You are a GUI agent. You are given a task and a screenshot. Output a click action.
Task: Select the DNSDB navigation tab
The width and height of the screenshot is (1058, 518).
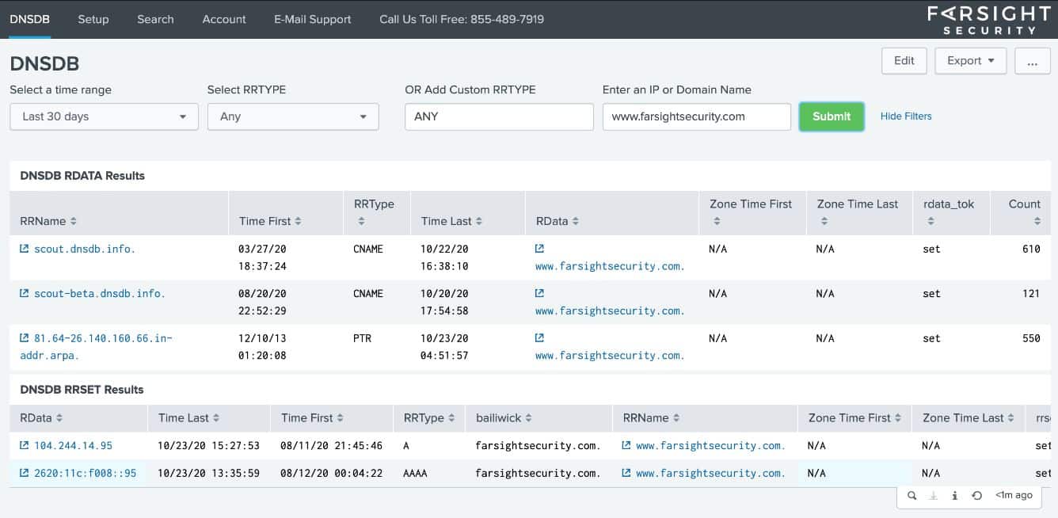point(30,19)
